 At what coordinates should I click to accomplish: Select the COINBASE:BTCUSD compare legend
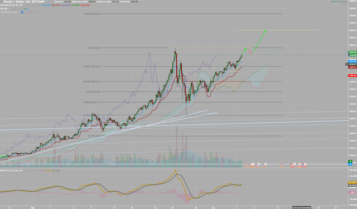(x=9, y=12)
